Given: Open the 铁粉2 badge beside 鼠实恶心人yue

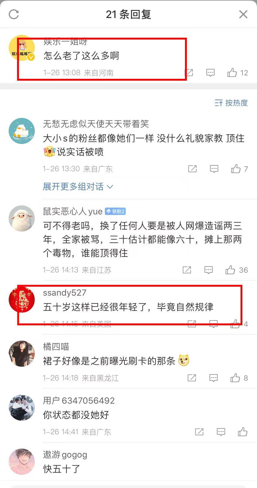Looking at the screenshot, I should (115, 212).
